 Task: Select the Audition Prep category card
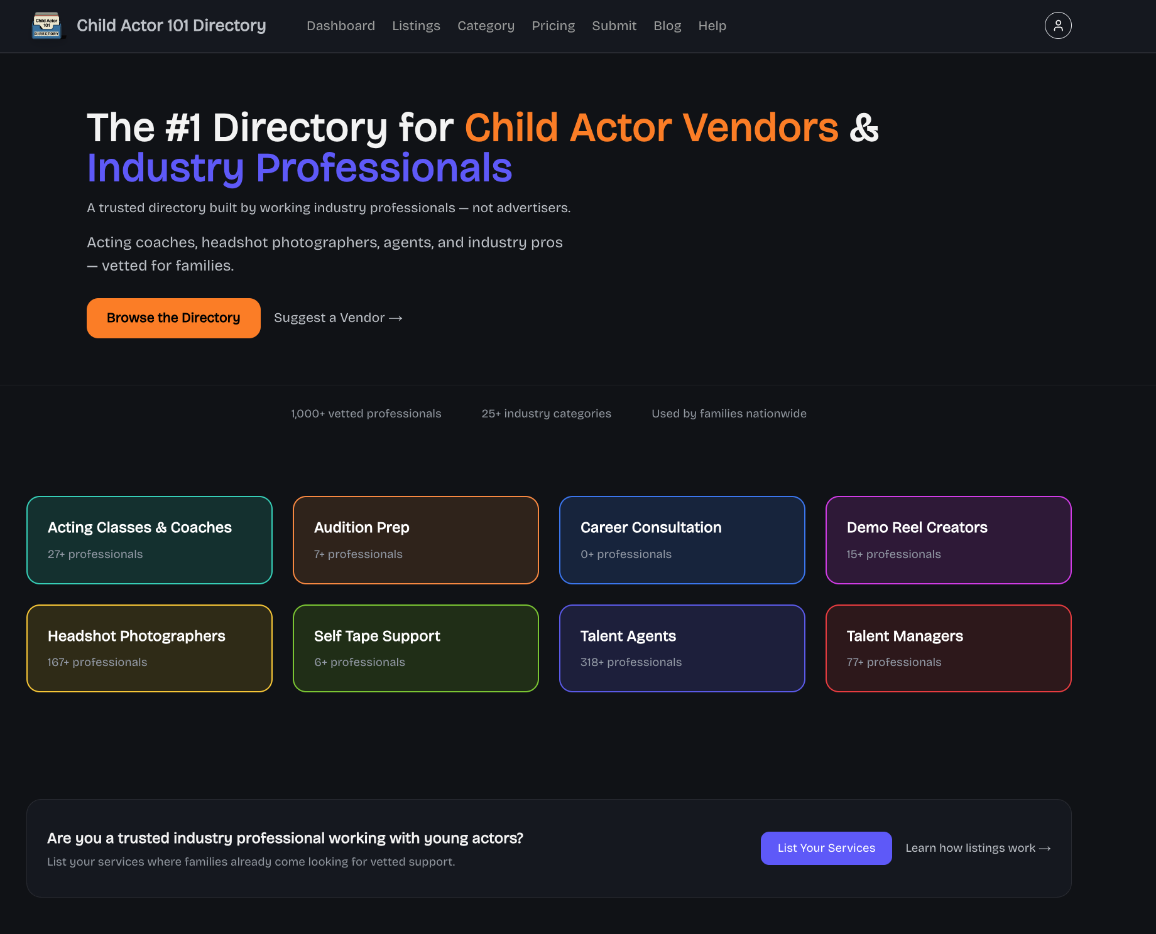pos(415,540)
